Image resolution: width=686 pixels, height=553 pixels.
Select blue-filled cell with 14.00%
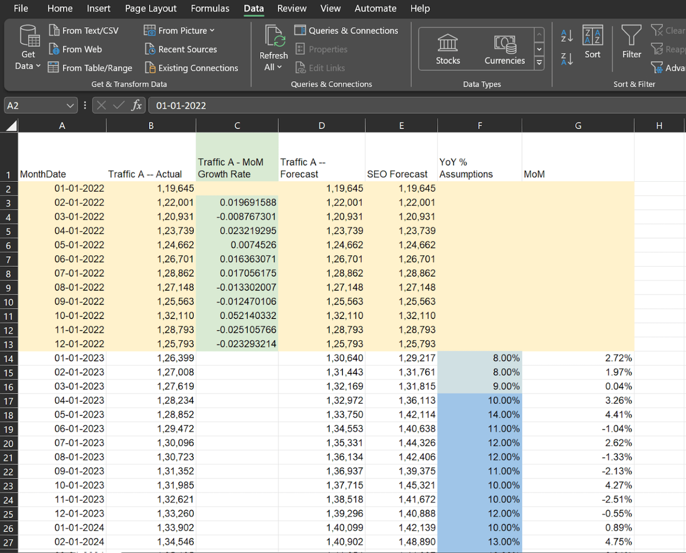click(x=480, y=415)
